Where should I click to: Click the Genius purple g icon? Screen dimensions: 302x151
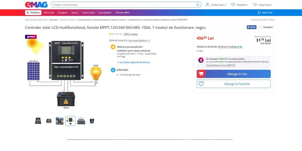click(x=201, y=60)
